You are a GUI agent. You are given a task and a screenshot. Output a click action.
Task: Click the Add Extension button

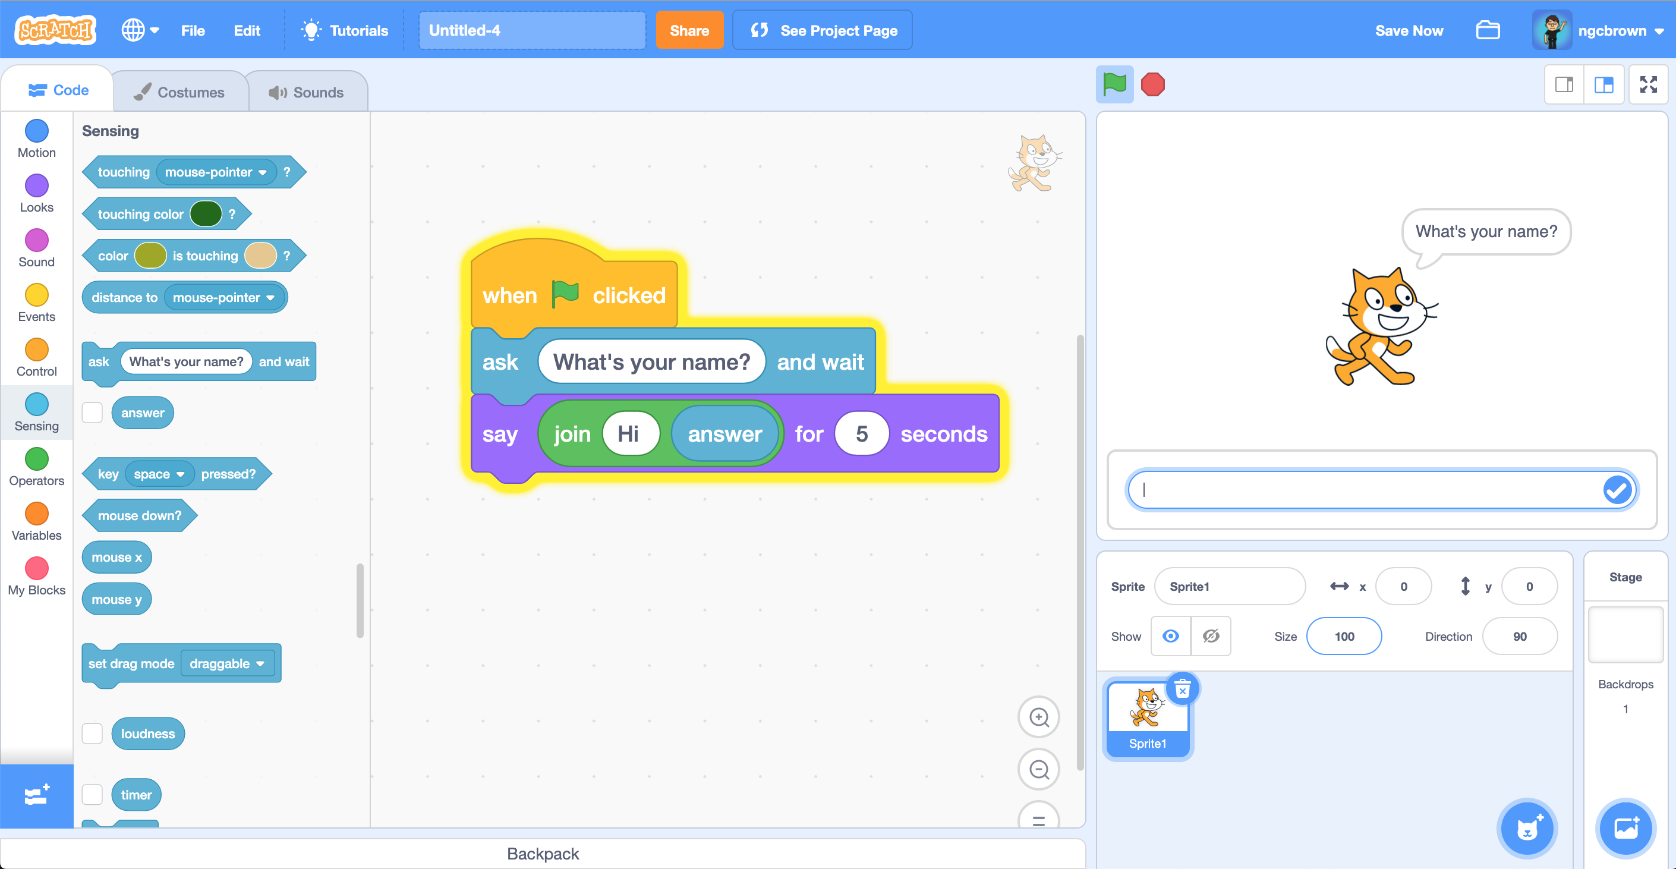click(36, 795)
